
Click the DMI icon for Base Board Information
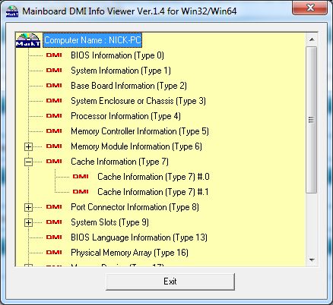click(54, 86)
